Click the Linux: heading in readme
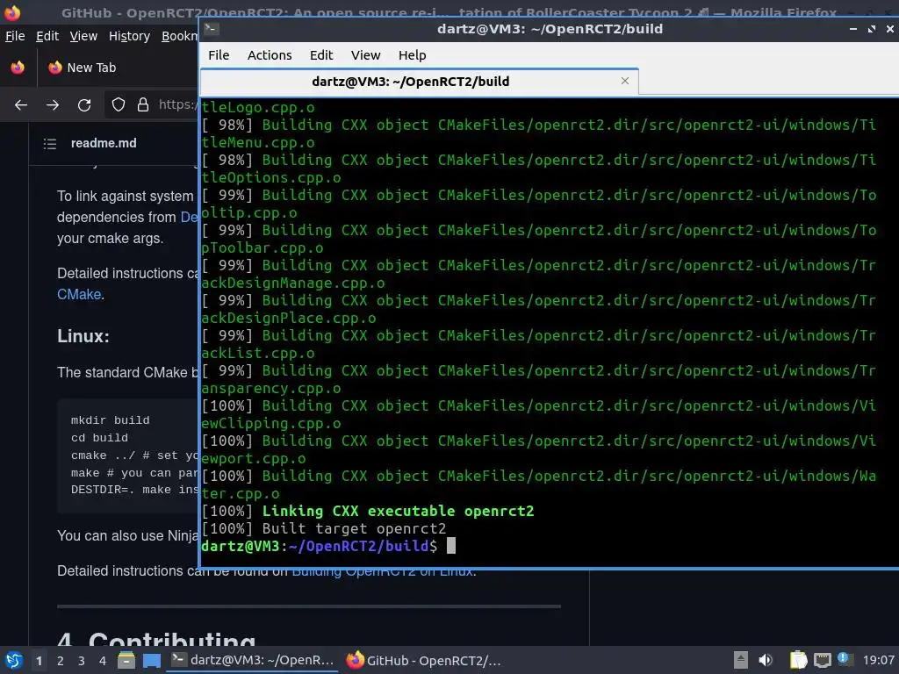 pos(83,336)
